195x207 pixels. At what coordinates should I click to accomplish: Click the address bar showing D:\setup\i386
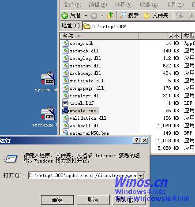tap(139, 26)
